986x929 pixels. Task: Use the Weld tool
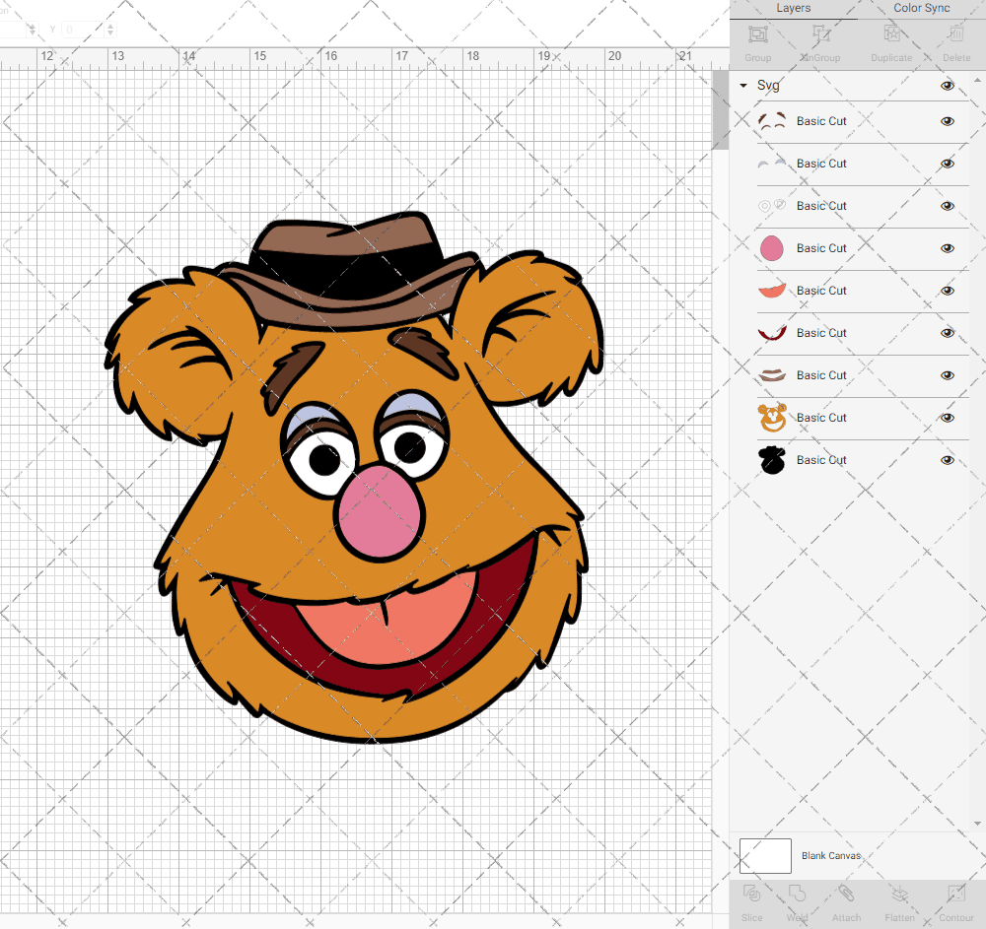[797, 894]
